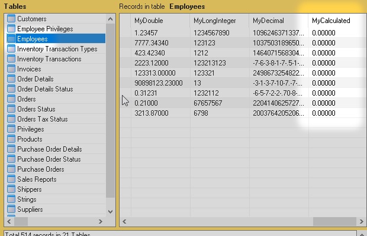The height and width of the screenshot is (236, 367).
Task: Open the Orders Tax Status table
Action: pos(42,119)
